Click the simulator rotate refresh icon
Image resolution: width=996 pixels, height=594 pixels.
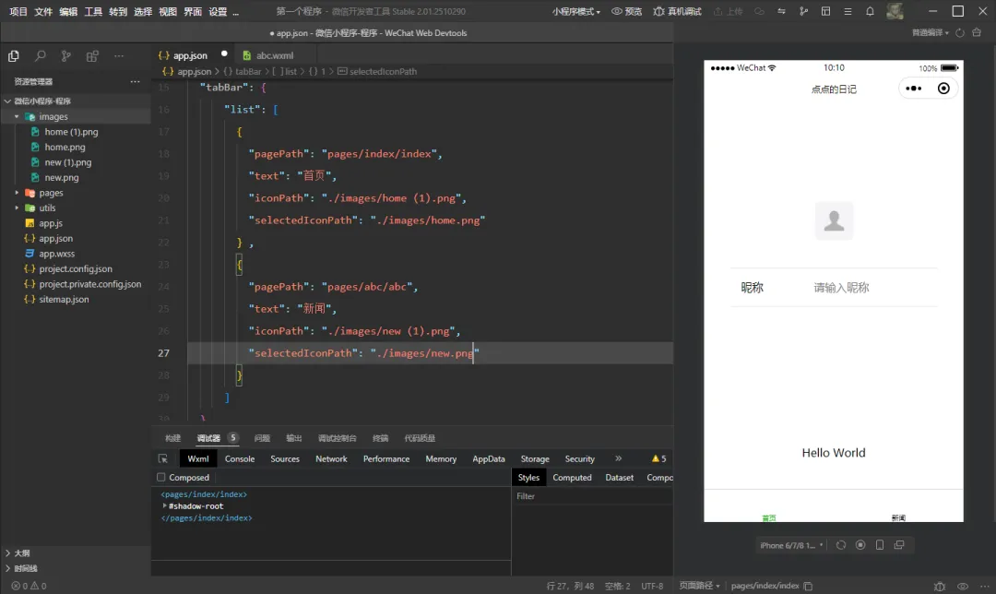pyautogui.click(x=841, y=545)
